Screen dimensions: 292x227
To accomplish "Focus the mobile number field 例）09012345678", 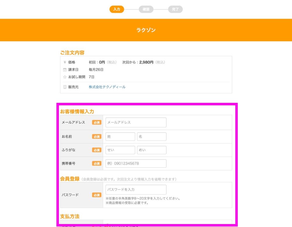I will pyautogui.click(x=136, y=163).
